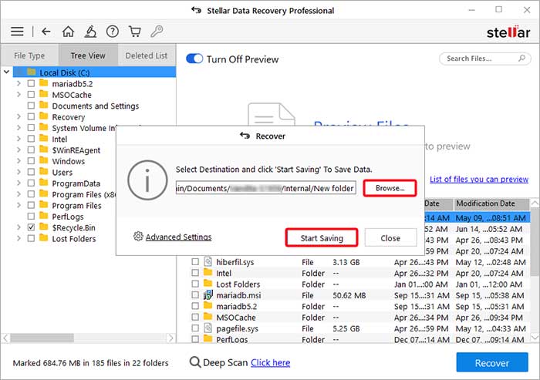Click the Advanced Settings gear icon
This screenshot has height=380, width=540.
[x=138, y=237]
